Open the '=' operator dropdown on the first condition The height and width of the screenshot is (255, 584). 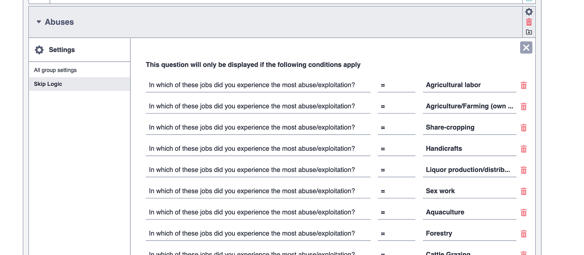point(396,85)
